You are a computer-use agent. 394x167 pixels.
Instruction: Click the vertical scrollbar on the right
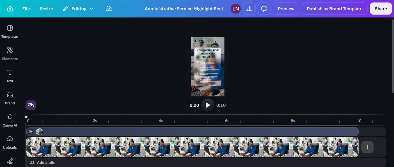pos(393,56)
